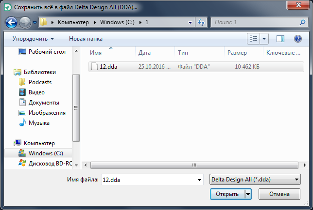The width and height of the screenshot is (313, 210).
Task: Click the search magnifier icon
Action: tap(302, 22)
